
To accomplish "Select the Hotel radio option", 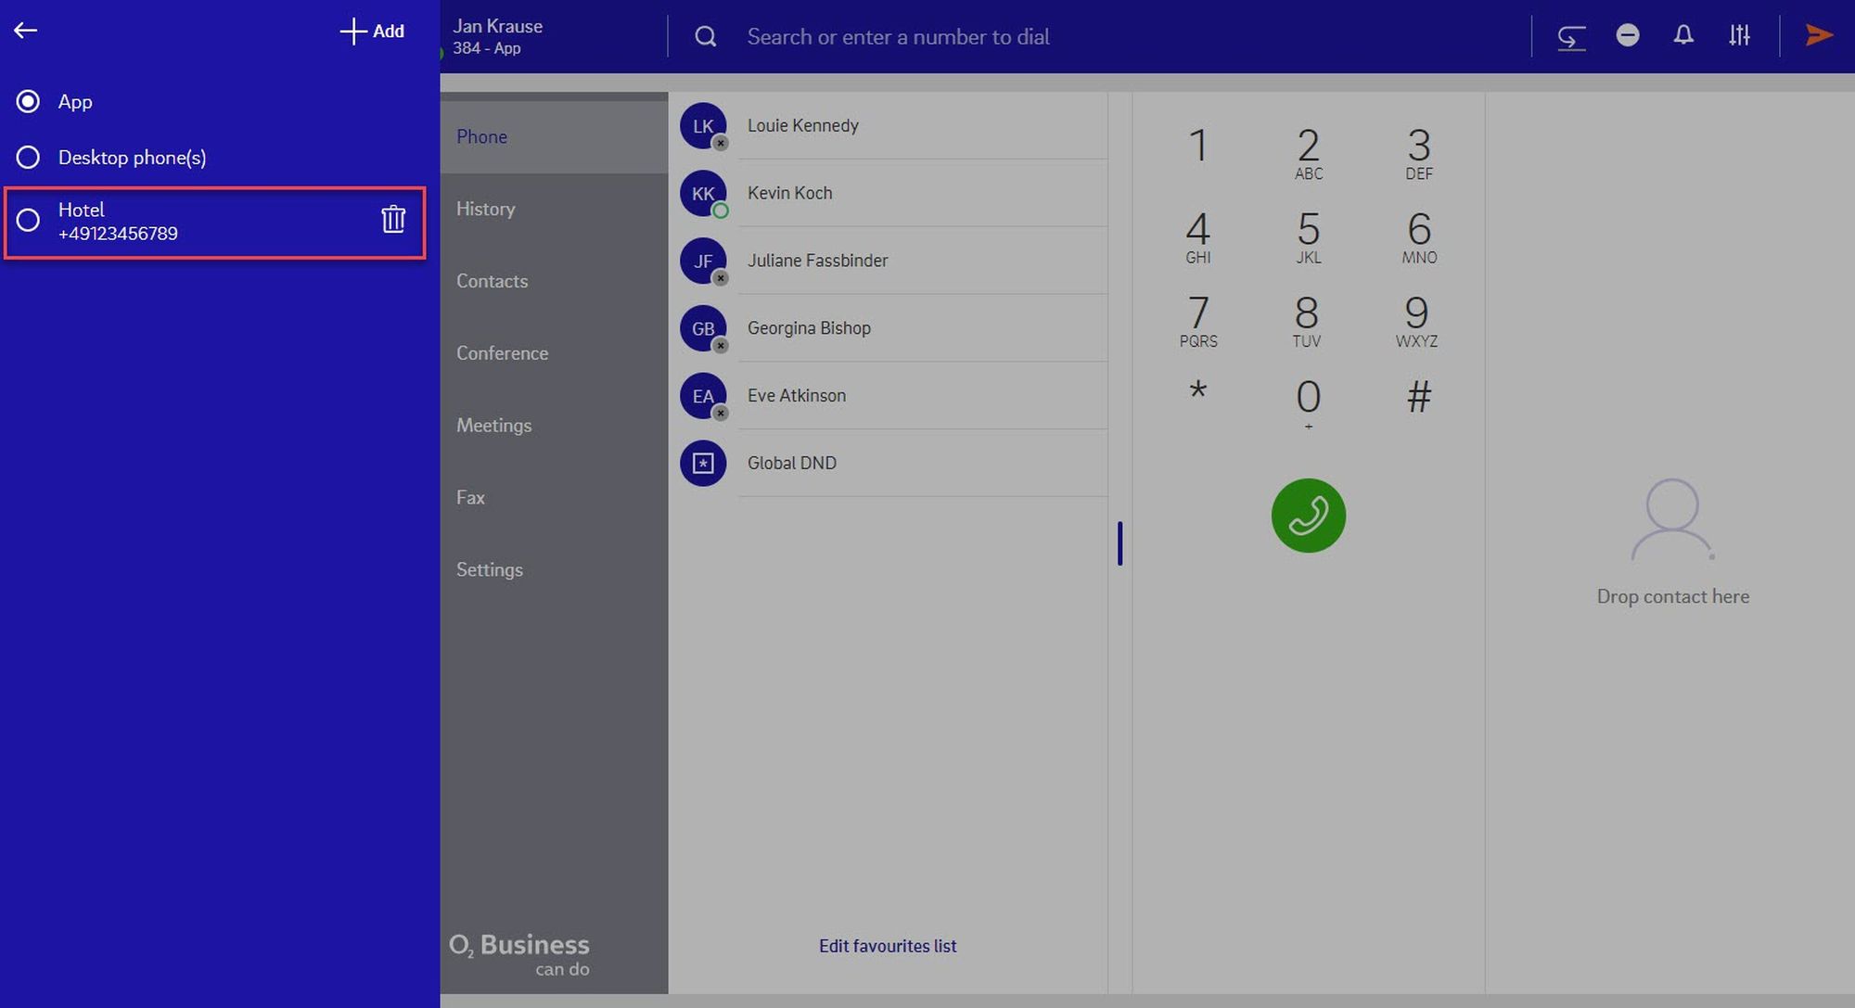I will pos(29,221).
